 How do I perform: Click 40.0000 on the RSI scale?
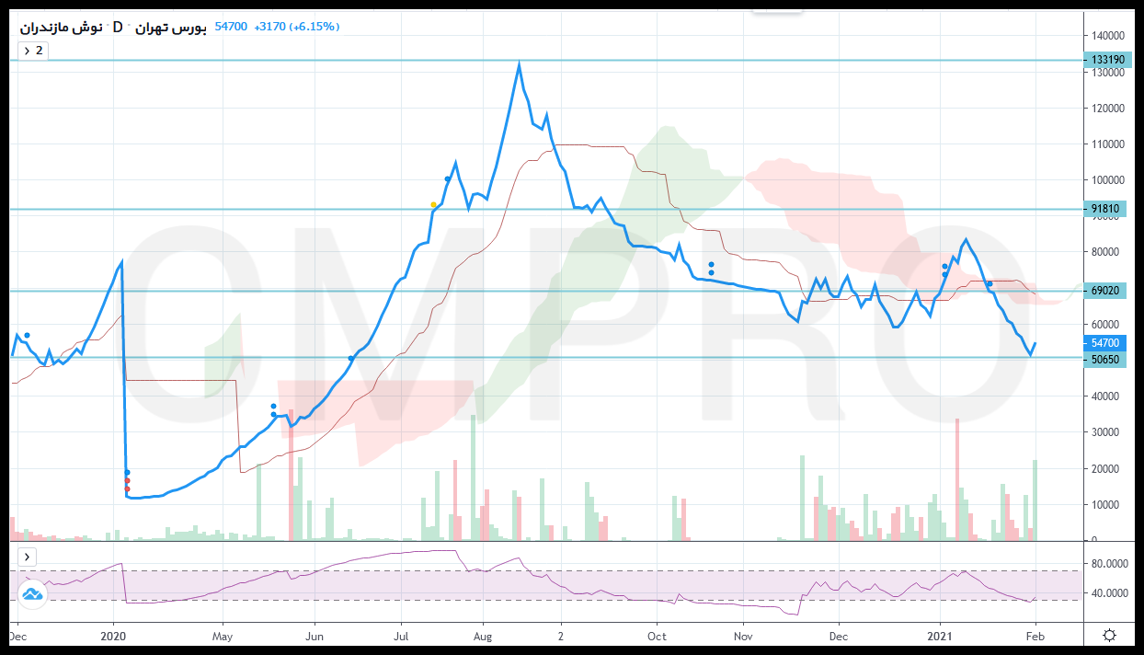(1108, 592)
